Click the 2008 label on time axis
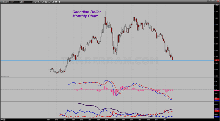 pos(107,120)
